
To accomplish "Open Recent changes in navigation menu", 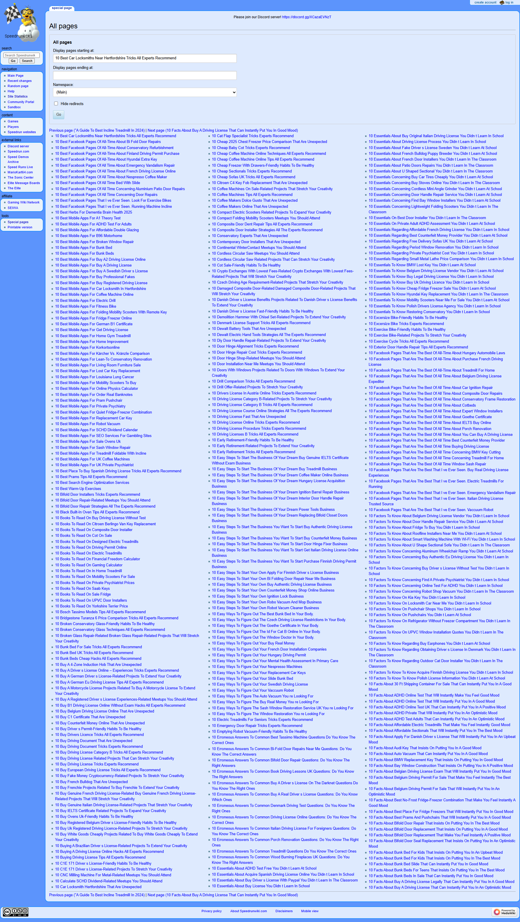I will point(20,81).
